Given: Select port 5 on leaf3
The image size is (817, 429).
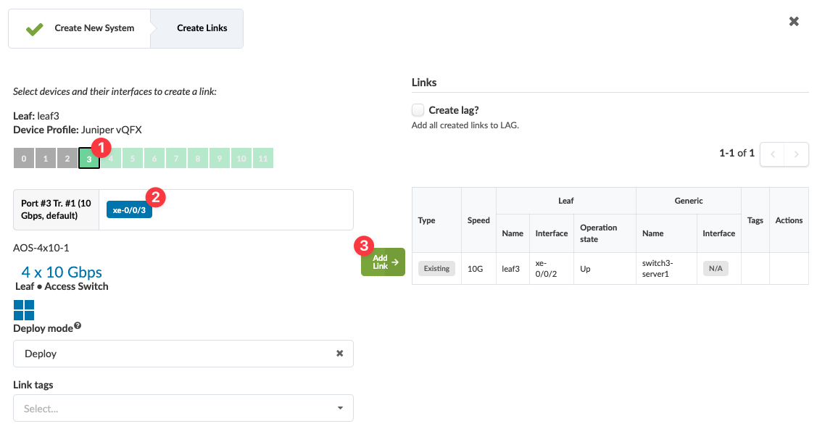Looking at the screenshot, I should [x=133, y=159].
